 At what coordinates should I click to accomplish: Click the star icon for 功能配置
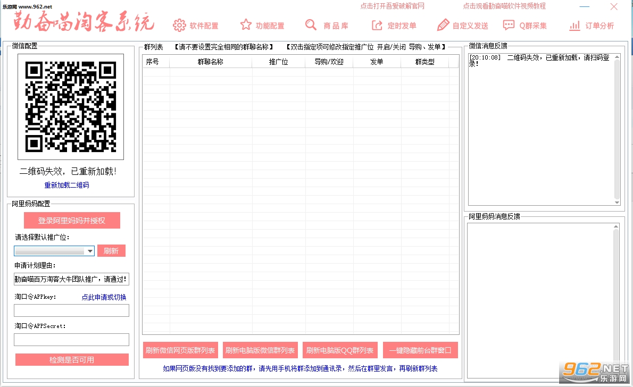pyautogui.click(x=246, y=25)
